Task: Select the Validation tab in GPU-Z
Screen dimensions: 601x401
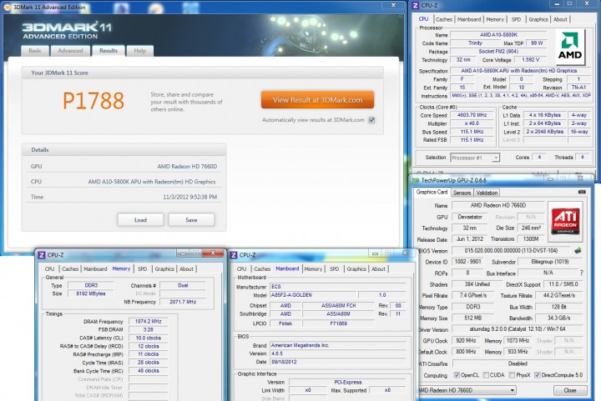Action: click(x=487, y=193)
